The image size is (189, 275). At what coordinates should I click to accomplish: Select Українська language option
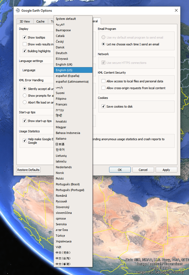(x=73, y=241)
